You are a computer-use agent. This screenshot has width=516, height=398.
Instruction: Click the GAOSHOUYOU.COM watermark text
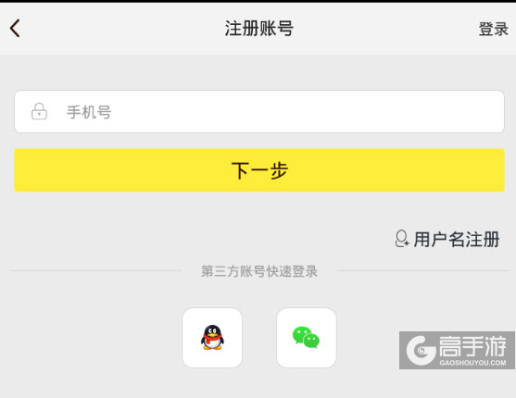tap(472, 363)
